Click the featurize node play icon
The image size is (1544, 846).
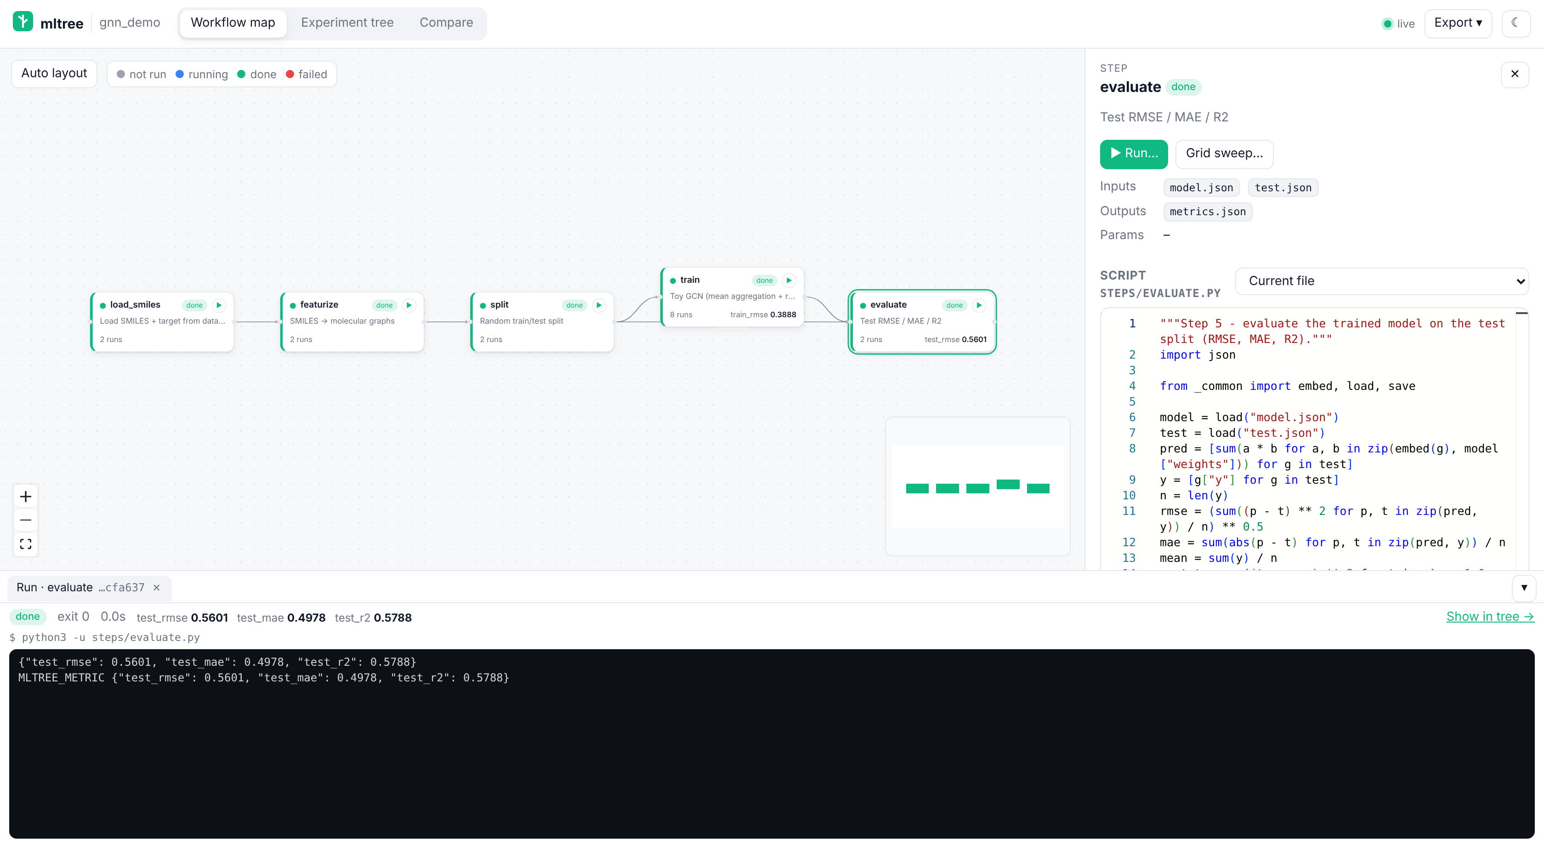[x=409, y=305]
